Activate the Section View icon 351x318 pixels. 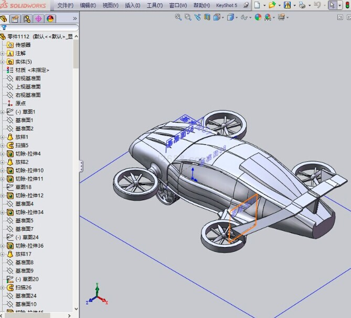click(x=207, y=17)
